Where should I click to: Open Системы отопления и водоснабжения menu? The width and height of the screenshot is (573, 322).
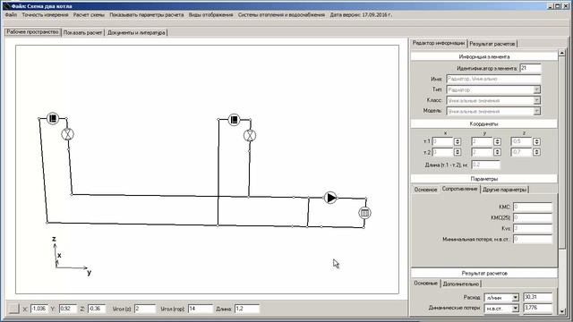281,15
